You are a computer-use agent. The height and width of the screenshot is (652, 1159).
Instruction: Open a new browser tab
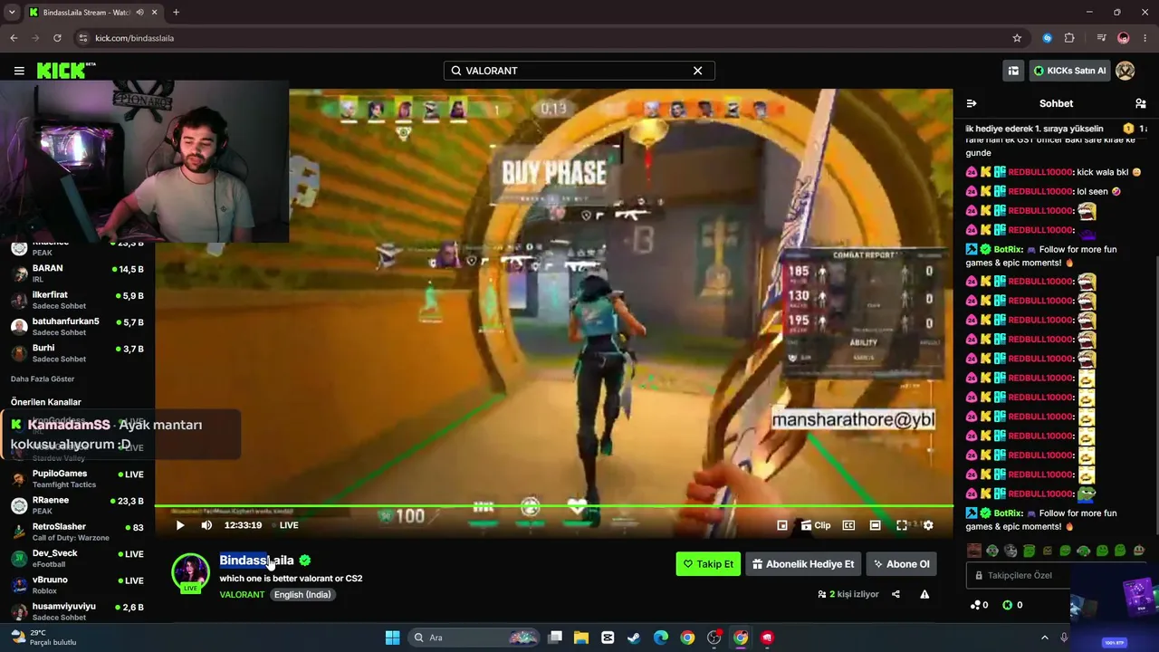pos(176,13)
